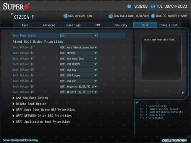Open the Boot Mode Select dropdown
Viewport: 191px width, 143px height.
click(79, 35)
